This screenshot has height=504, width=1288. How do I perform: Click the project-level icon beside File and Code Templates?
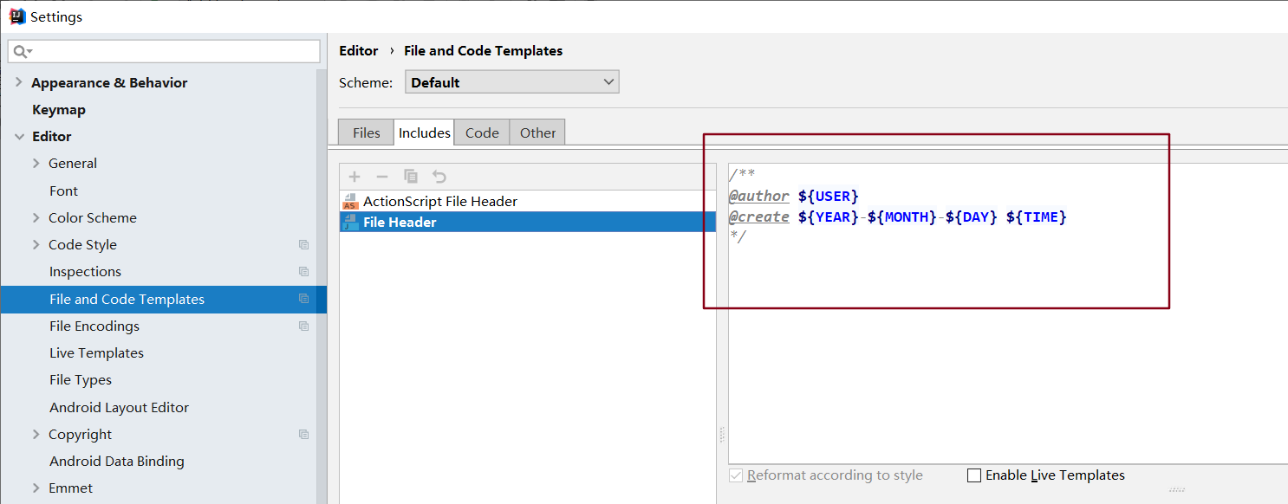tap(303, 299)
